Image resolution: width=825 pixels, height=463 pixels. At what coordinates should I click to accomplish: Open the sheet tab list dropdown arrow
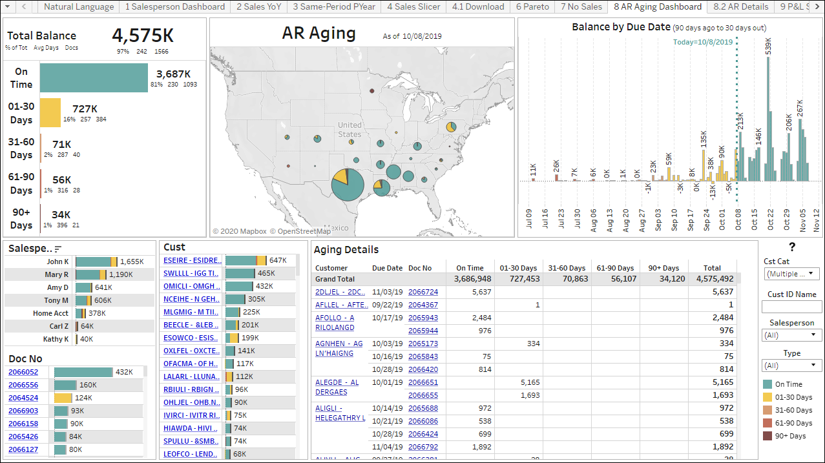pos(7,6)
